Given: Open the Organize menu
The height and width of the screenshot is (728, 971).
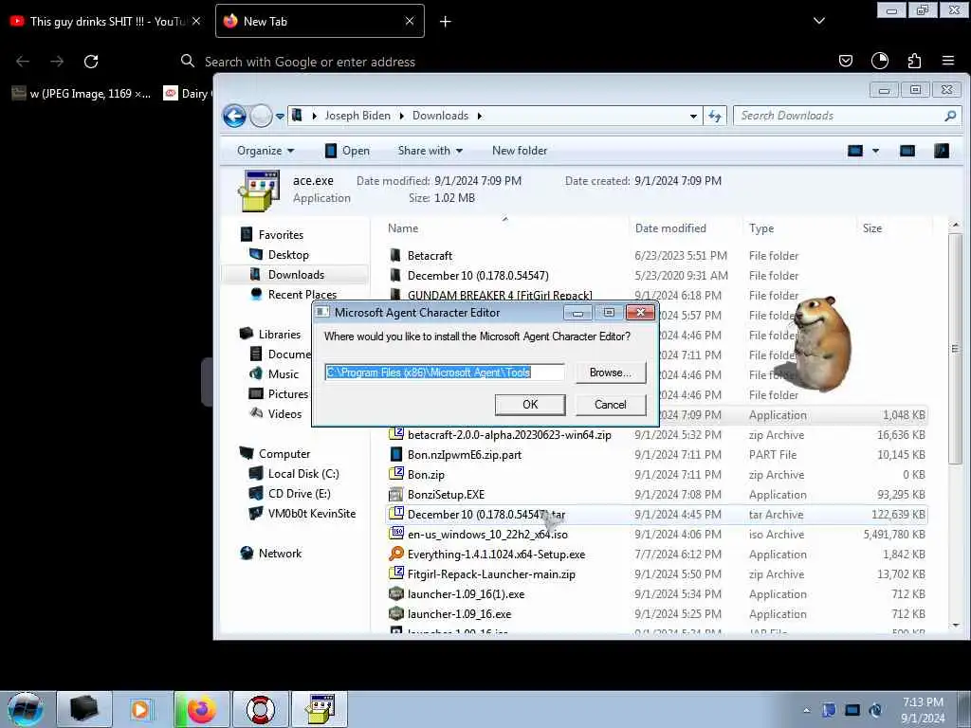Looking at the screenshot, I should [266, 151].
